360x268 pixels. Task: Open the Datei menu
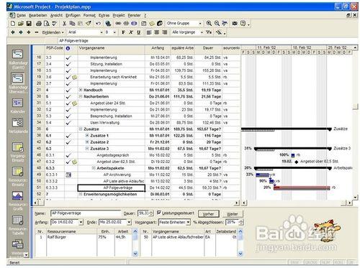(21, 15)
